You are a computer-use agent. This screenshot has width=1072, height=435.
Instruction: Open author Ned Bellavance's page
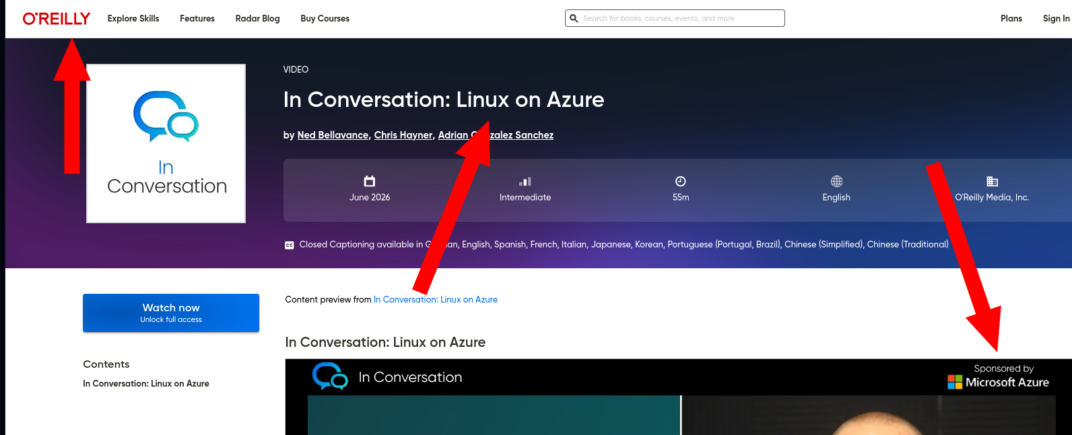tap(333, 135)
